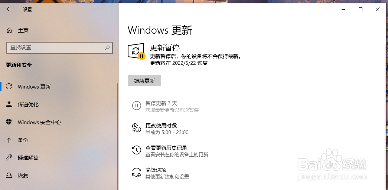388x190 pixels.
Task: Click the text 查看安装在你的设备上的更新
Action: [x=177, y=154]
